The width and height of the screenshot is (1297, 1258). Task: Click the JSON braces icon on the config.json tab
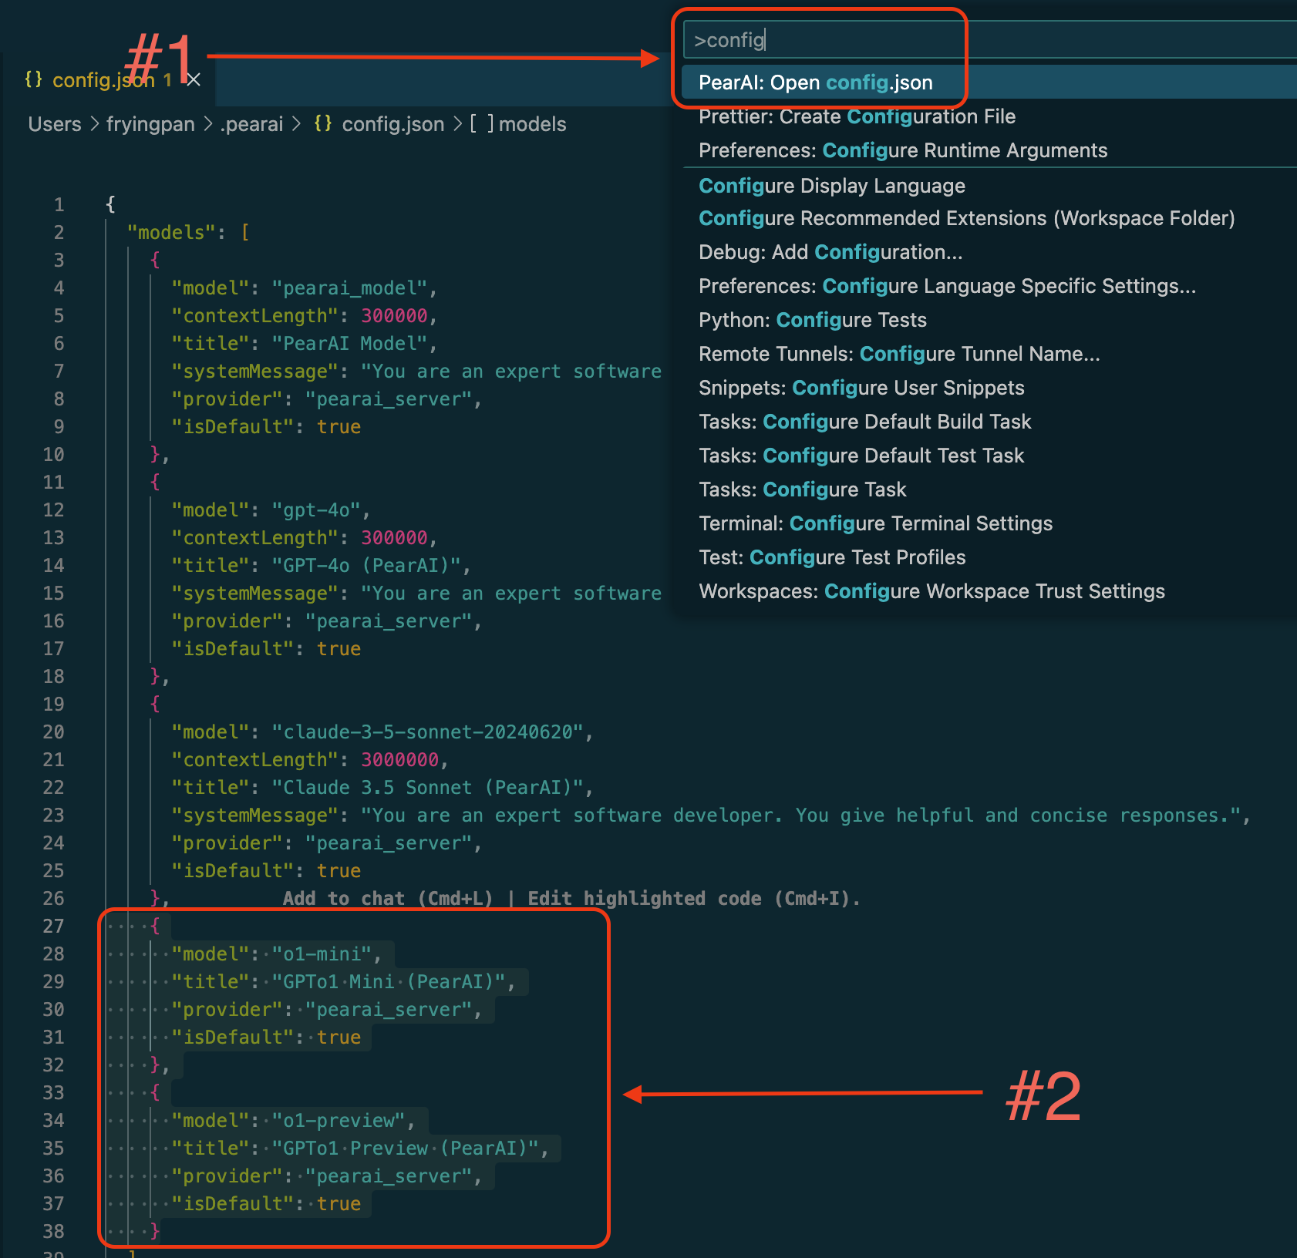coord(34,79)
